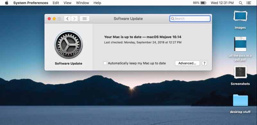Open Notification Center list icon
257x125 pixels.
[249, 3]
